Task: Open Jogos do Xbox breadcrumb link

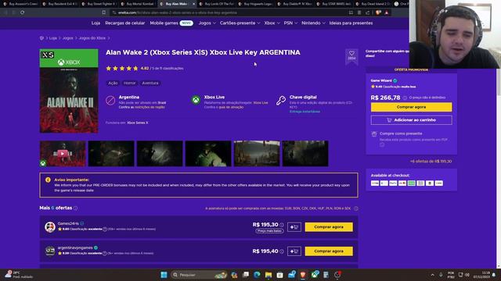Action: tap(92, 38)
